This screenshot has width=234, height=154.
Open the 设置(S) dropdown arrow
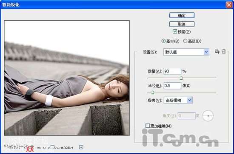[206, 52]
